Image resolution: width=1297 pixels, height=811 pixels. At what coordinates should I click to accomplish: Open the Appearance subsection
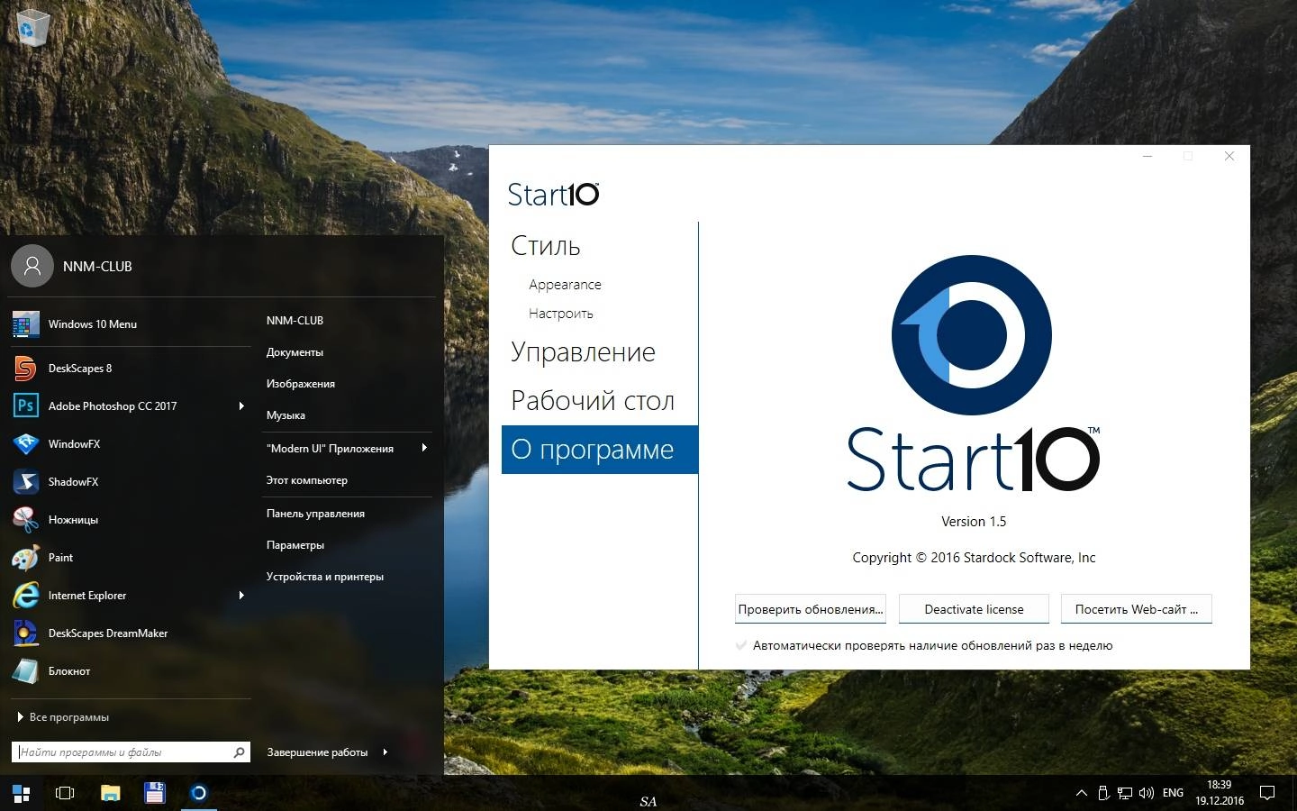click(565, 285)
